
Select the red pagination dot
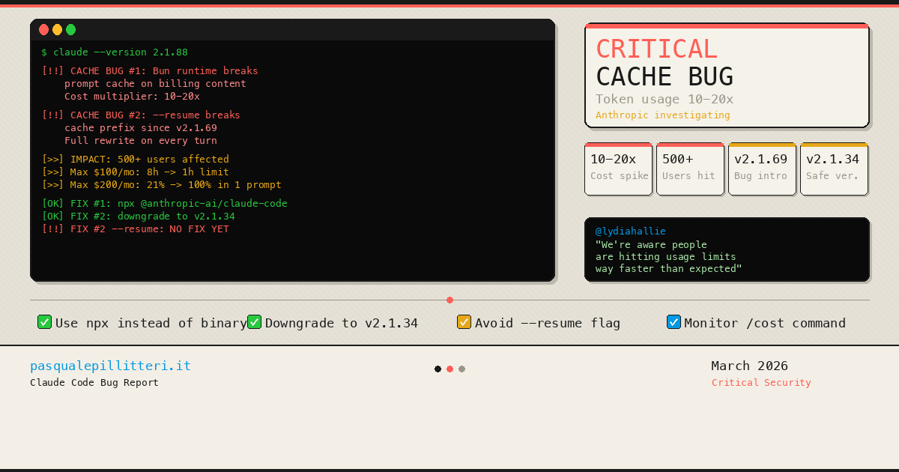coord(449,369)
